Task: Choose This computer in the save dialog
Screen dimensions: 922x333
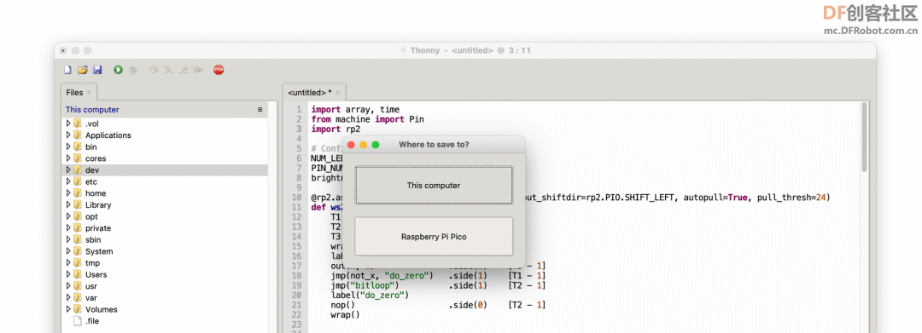Action: [x=434, y=186]
